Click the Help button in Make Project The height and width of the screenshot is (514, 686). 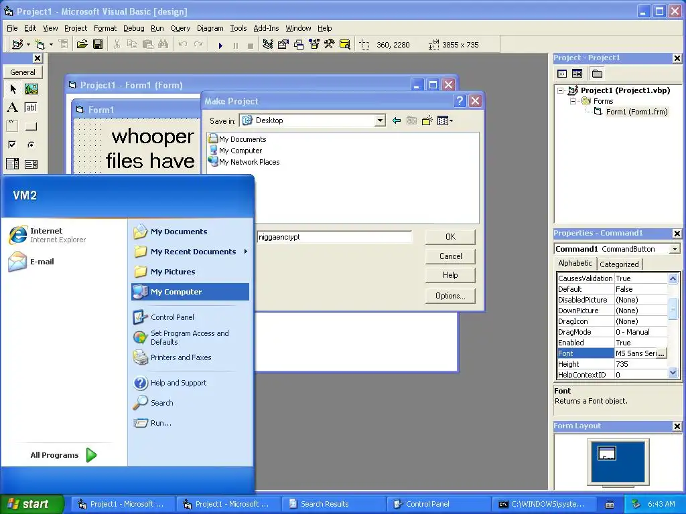tap(450, 275)
